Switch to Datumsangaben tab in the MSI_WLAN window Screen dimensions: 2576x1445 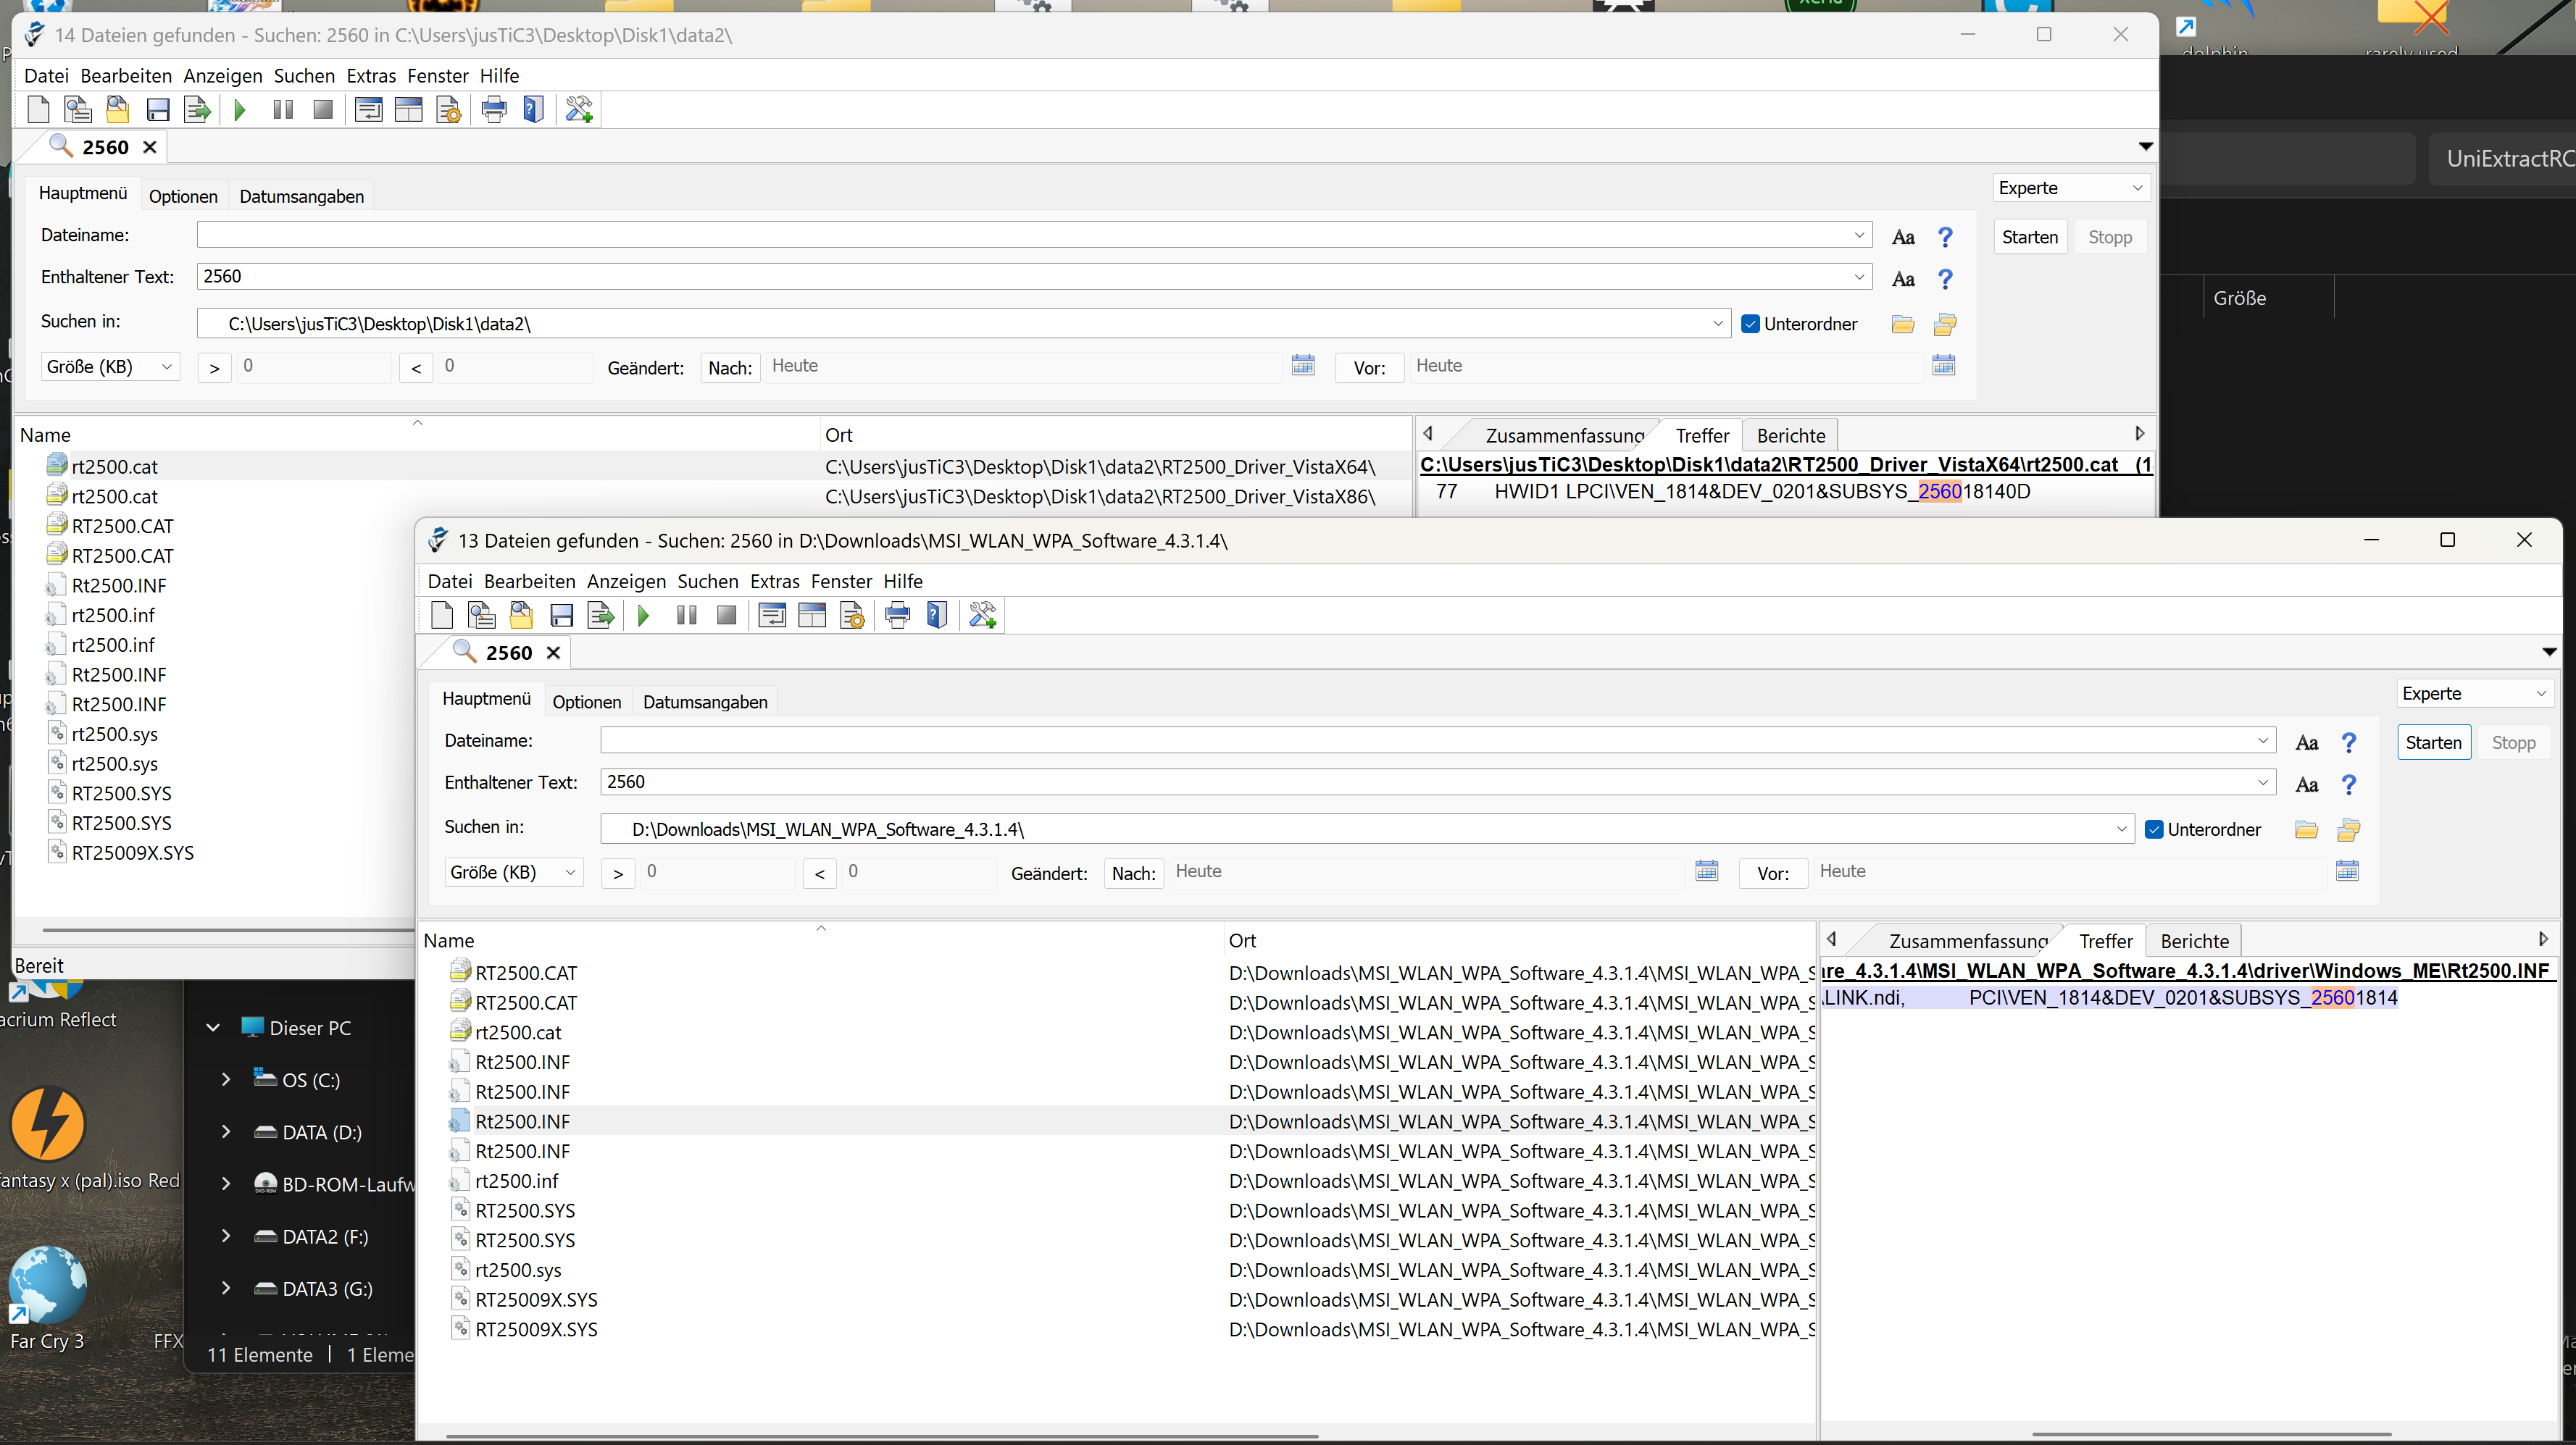pyautogui.click(x=705, y=702)
